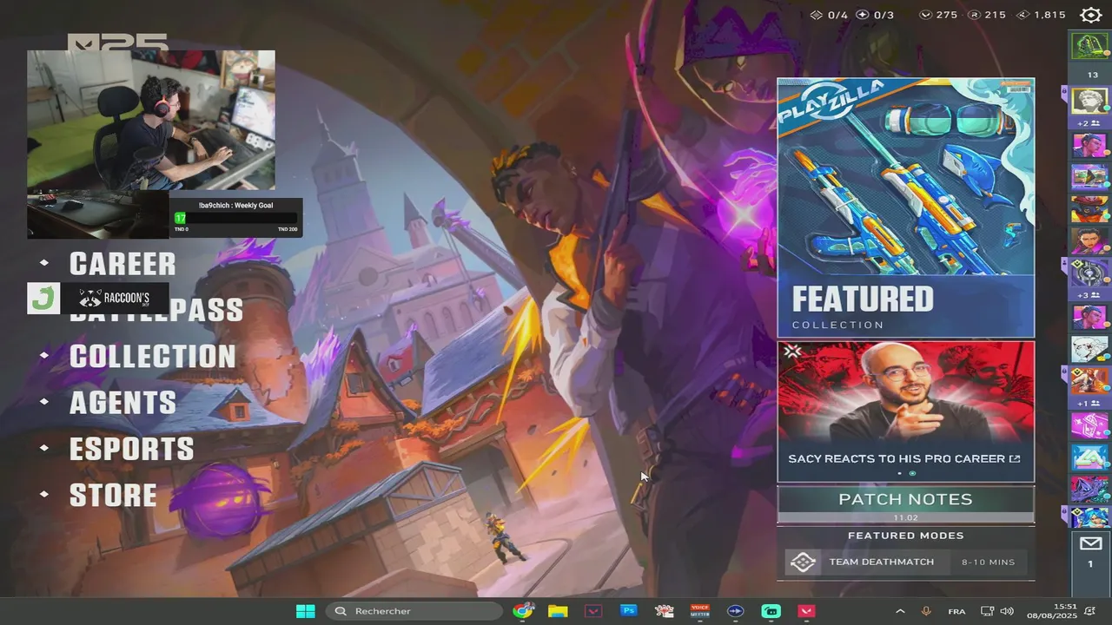Image resolution: width=1112 pixels, height=625 pixels.
Task: Open the PATCH NOTES 11.02 button
Action: [x=905, y=504]
